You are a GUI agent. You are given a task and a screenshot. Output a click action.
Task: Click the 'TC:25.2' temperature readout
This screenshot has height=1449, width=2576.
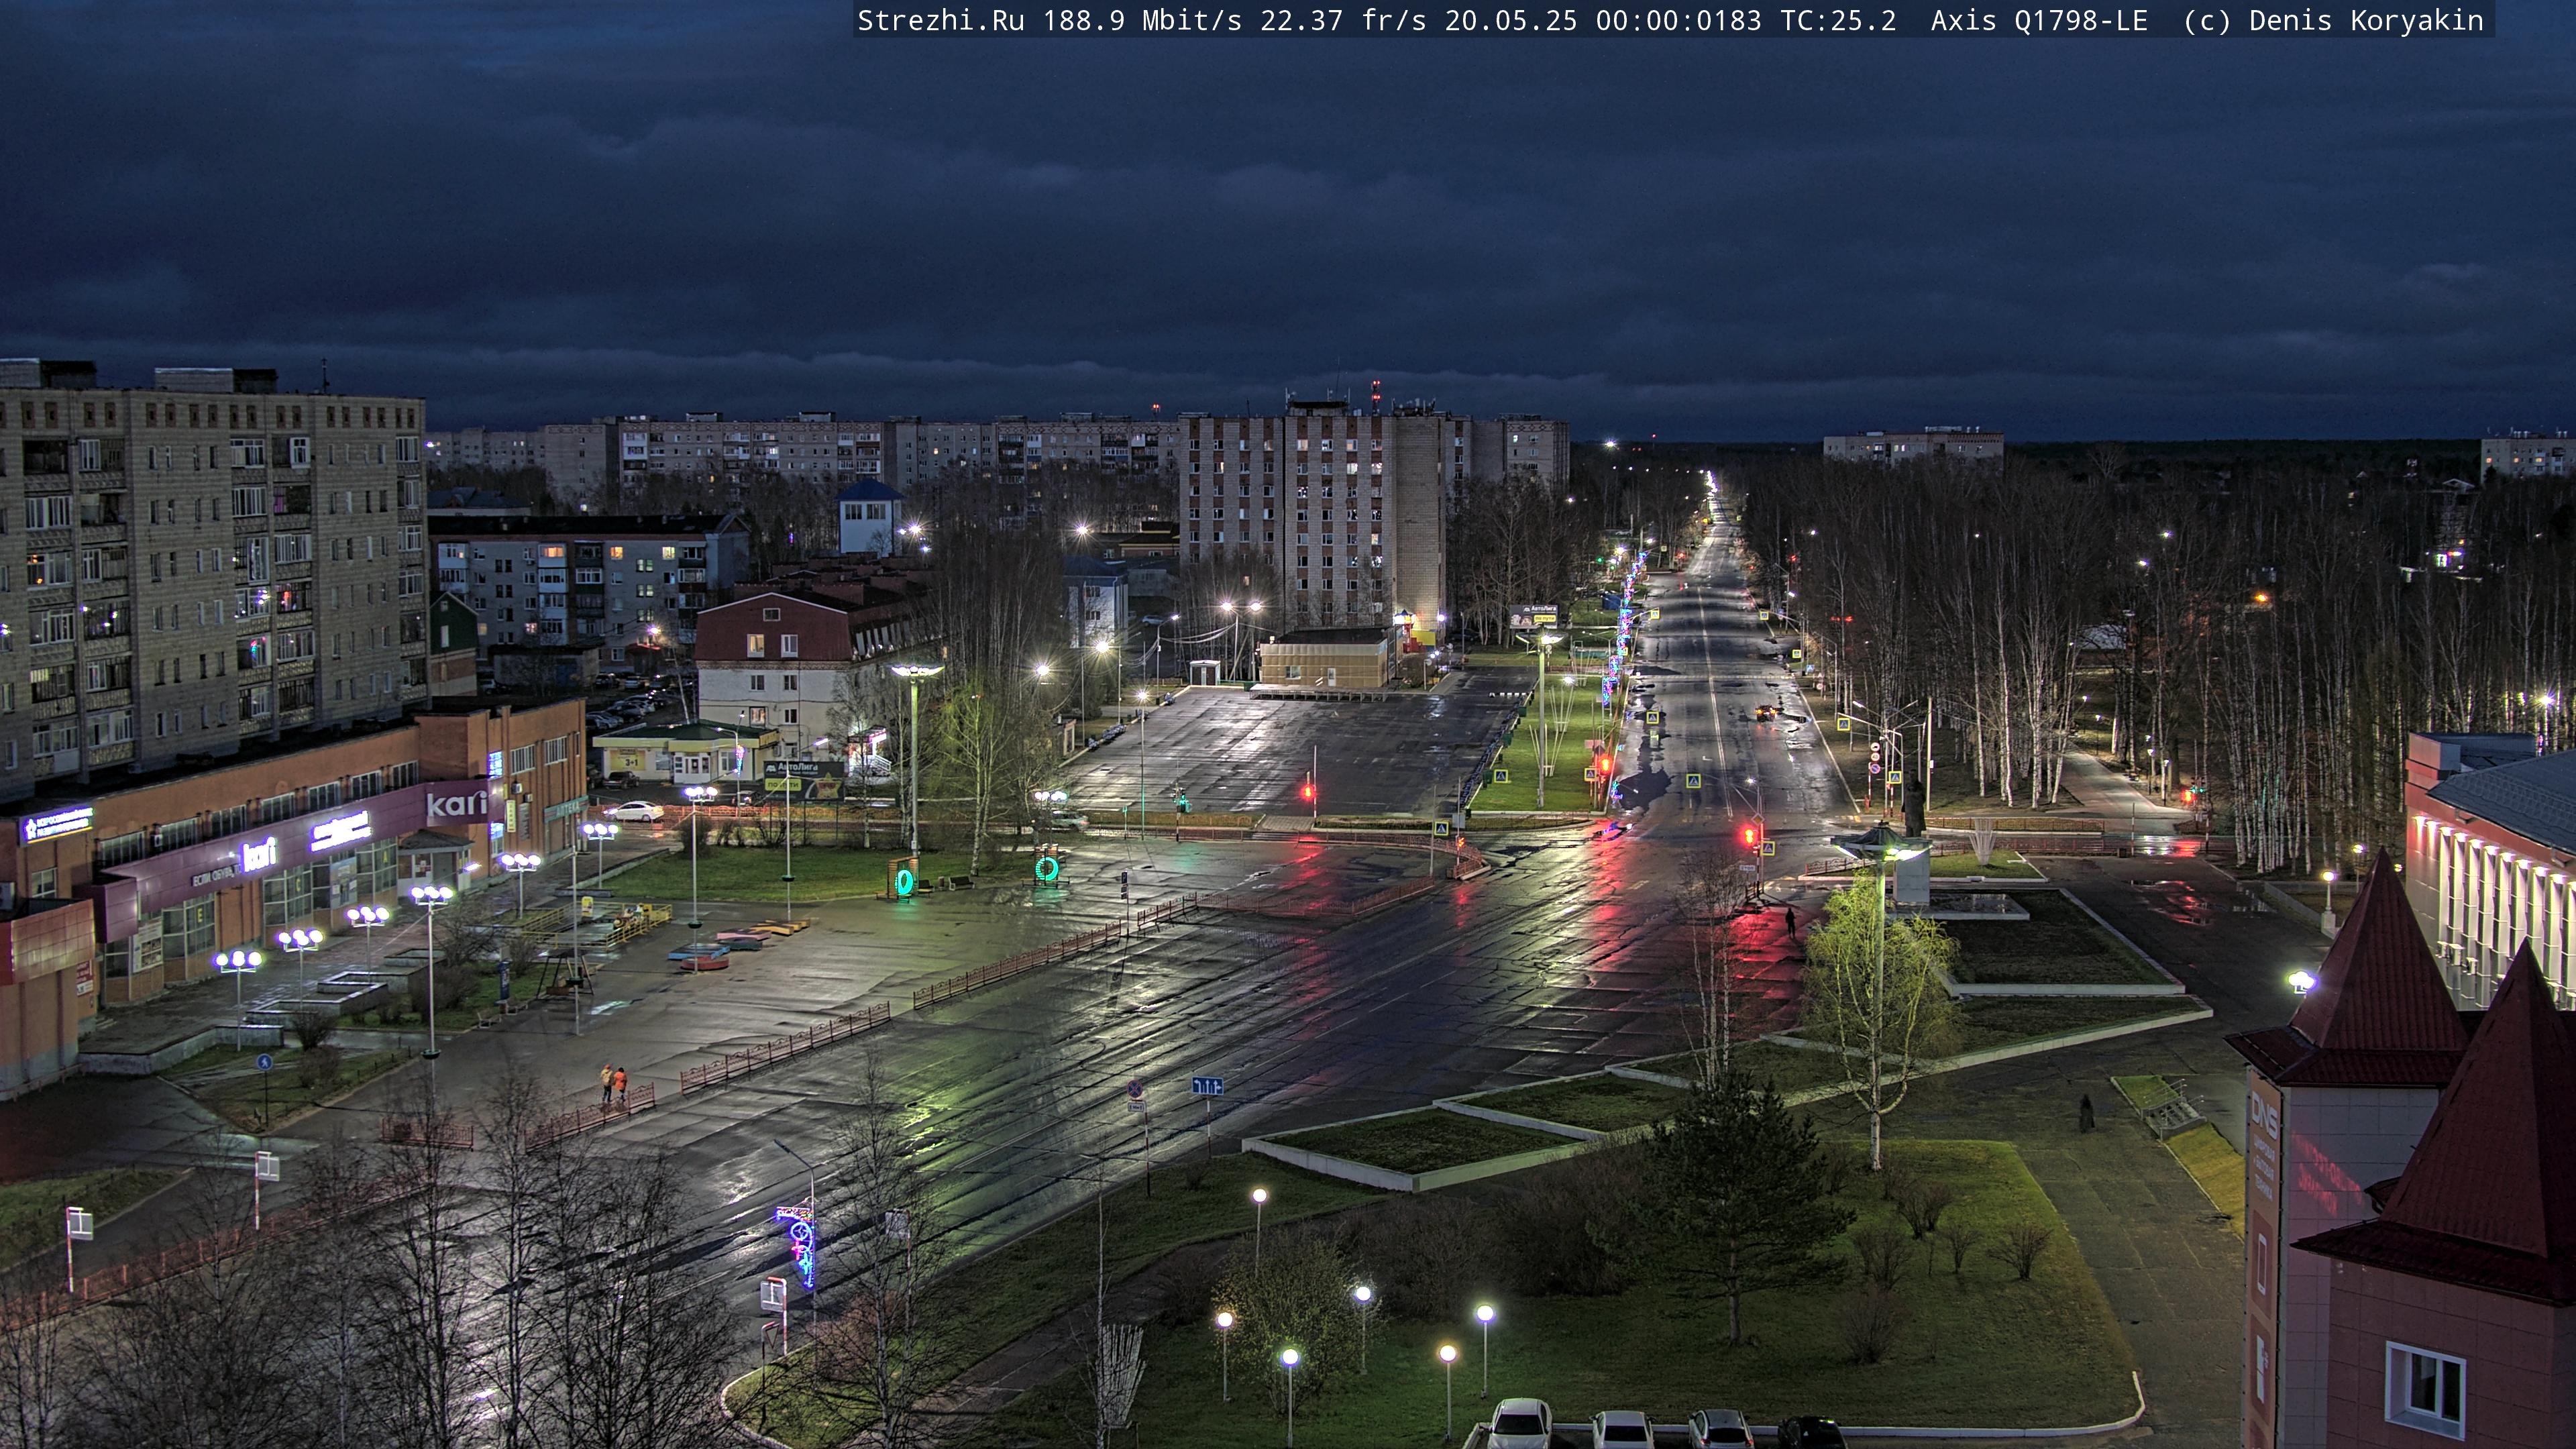click(1838, 21)
